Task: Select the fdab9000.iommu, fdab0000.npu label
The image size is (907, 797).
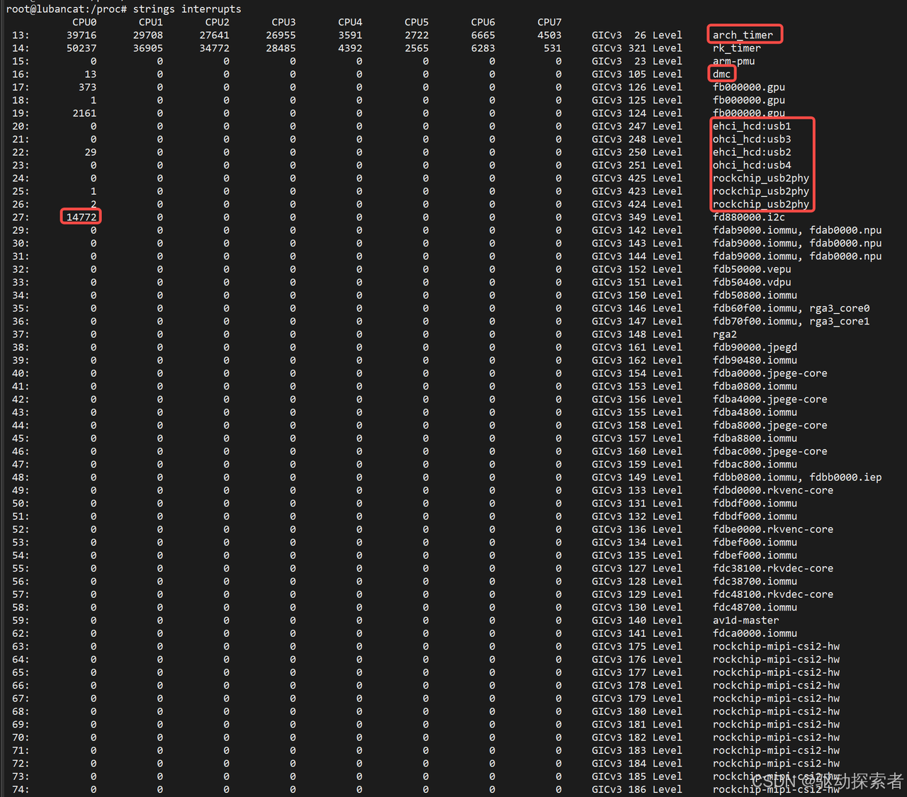Action: tap(796, 230)
